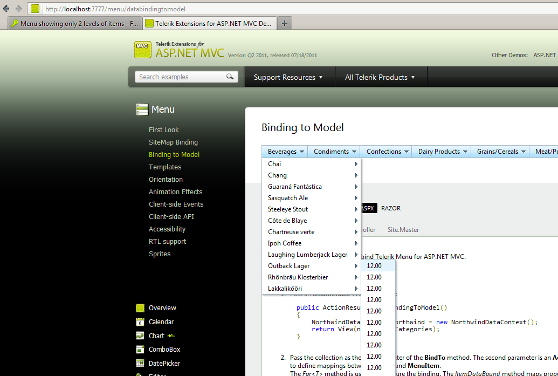Open a new browser tab
The image size is (558, 376).
(284, 23)
